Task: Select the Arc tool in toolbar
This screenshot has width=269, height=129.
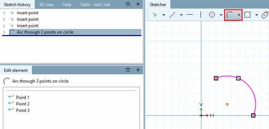Action: tap(230, 15)
